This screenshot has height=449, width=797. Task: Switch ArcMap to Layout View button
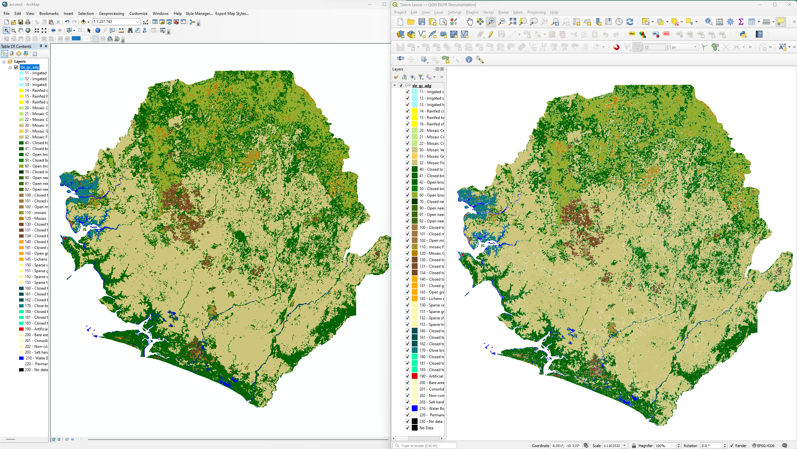pyautogui.click(x=59, y=439)
